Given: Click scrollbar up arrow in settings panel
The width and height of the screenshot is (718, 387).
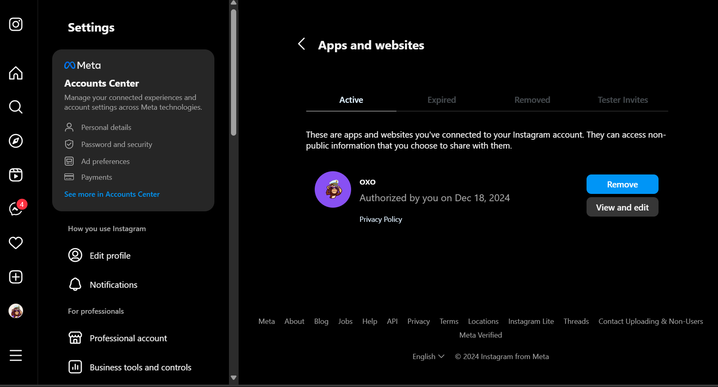Looking at the screenshot, I should 233,3.
